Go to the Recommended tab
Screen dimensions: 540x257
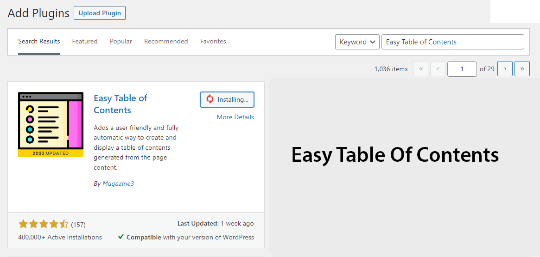(x=166, y=42)
